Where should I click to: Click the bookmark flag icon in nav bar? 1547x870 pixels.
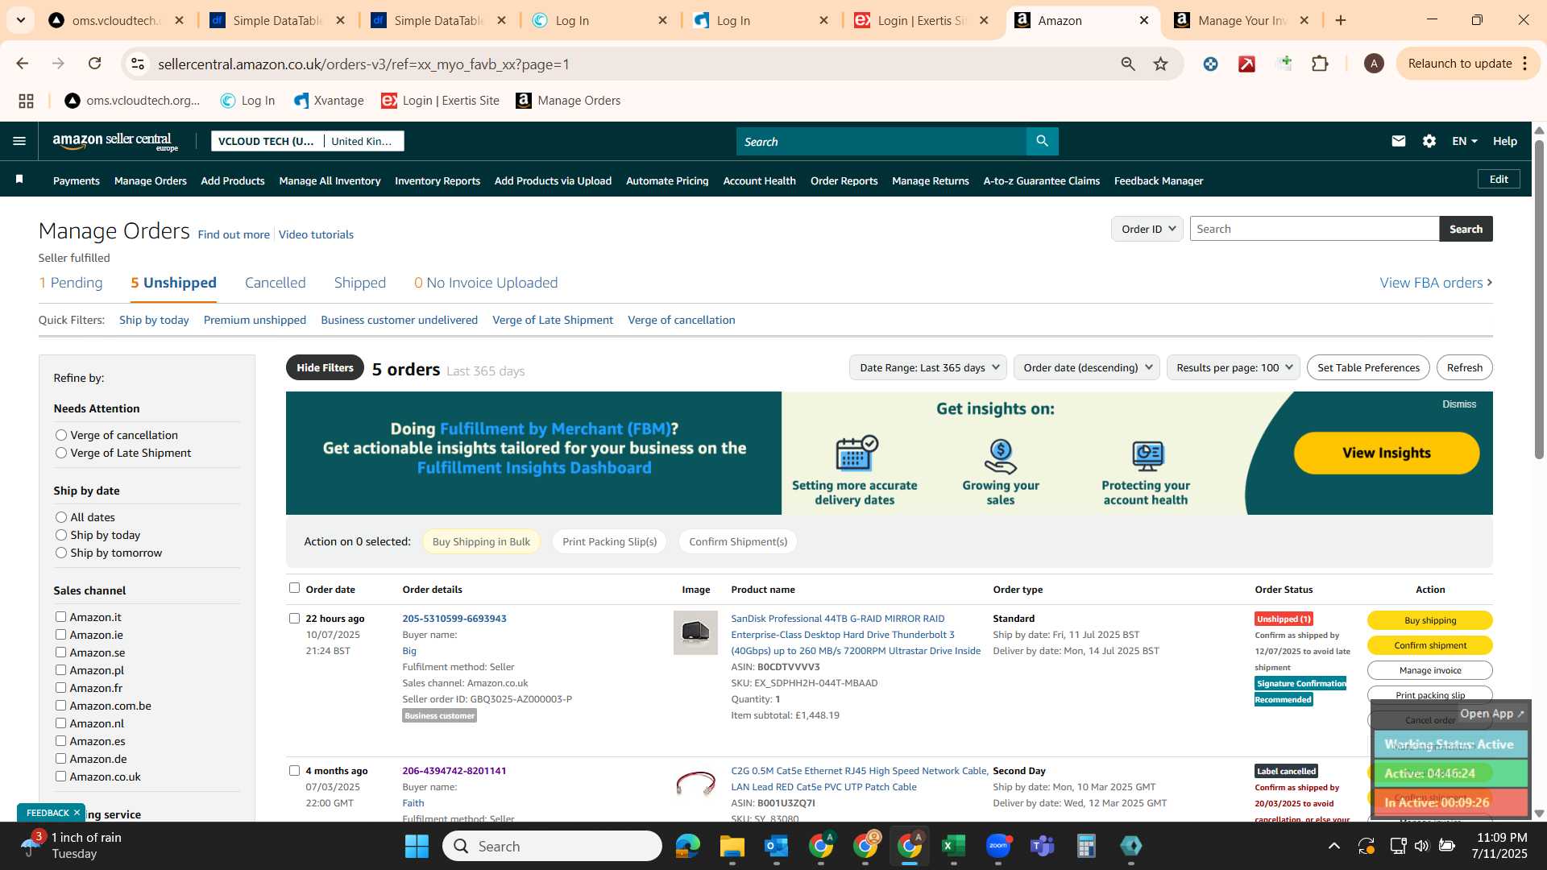pyautogui.click(x=19, y=180)
